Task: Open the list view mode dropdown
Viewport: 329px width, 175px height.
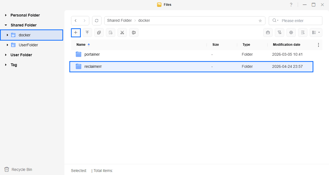Action: point(316,33)
